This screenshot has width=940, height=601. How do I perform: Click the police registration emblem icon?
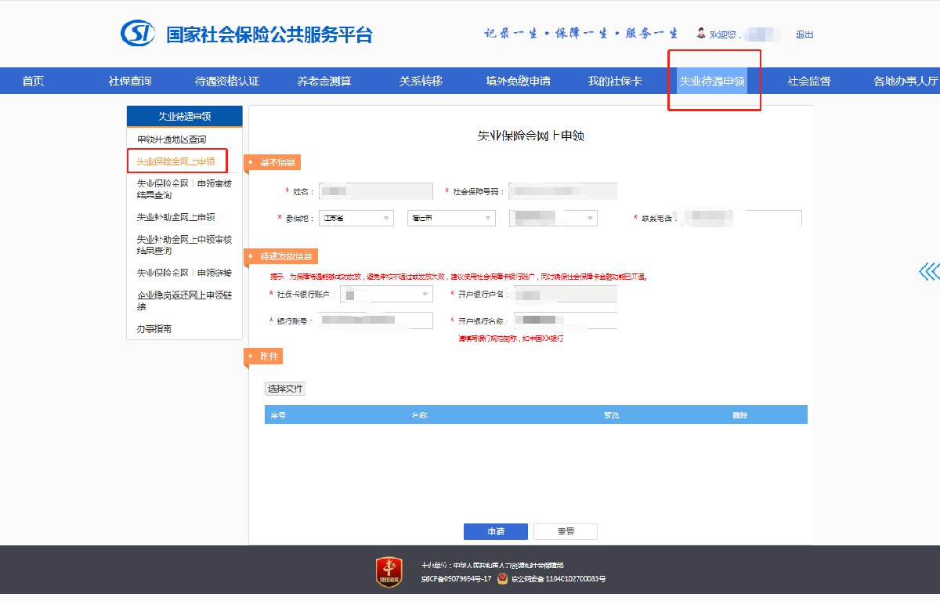point(502,579)
